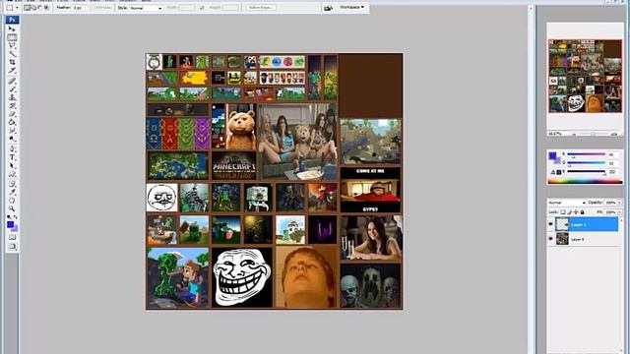Click the Photoshop Ps logo atop toolbox
Image resolution: width=630 pixels, height=354 pixels.
click(x=12, y=20)
